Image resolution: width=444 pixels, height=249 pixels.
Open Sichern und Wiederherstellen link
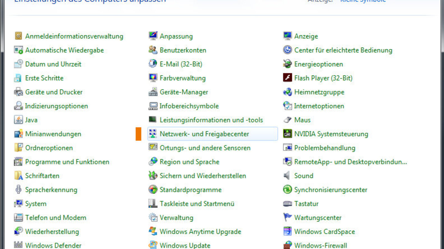[203, 176]
